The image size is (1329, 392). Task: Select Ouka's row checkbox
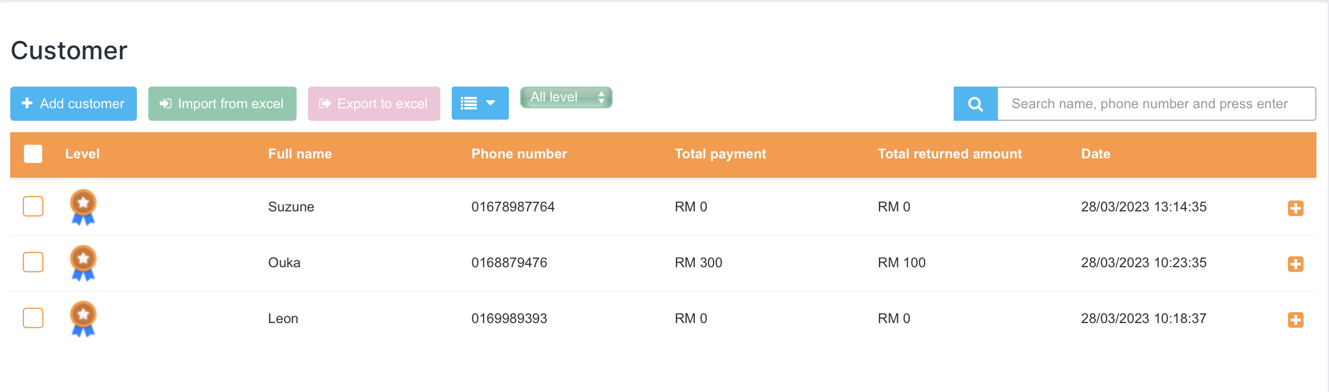click(x=33, y=262)
